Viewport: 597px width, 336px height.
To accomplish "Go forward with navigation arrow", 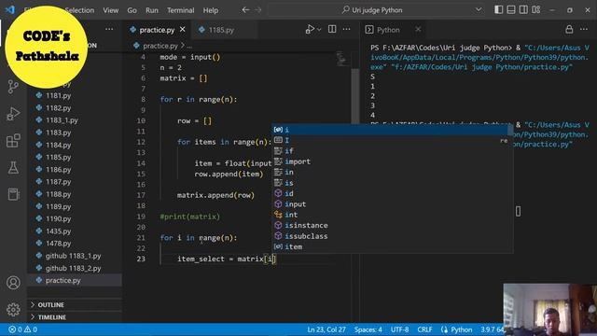I will click(258, 10).
